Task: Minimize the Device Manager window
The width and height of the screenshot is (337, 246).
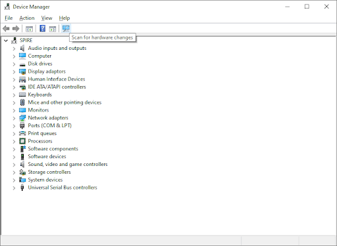Action: tap(287, 7)
